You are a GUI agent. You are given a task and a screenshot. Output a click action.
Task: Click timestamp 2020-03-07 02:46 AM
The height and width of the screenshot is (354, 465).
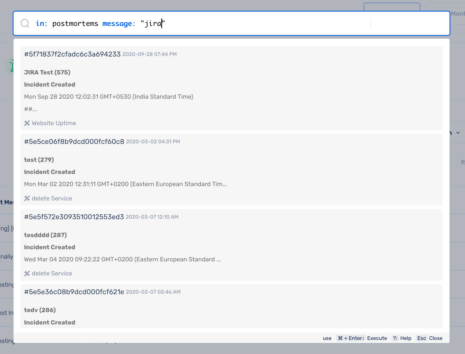tap(153, 292)
